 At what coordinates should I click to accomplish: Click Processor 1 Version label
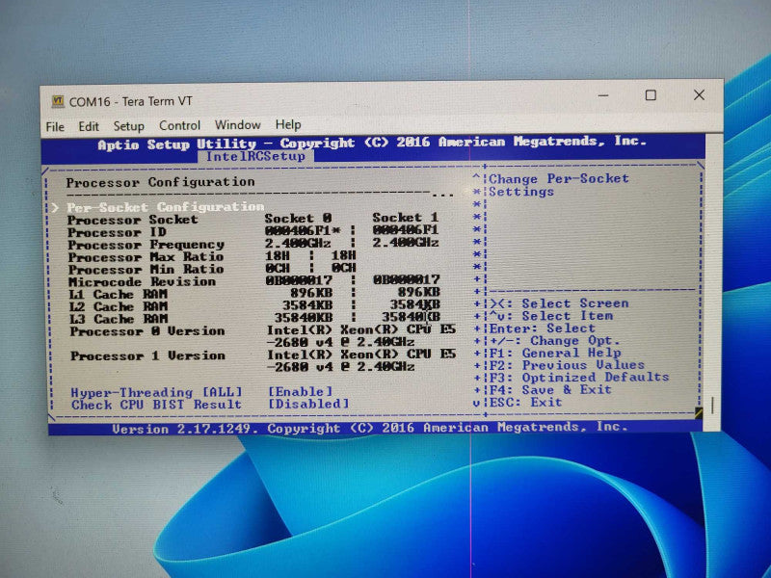148,355
